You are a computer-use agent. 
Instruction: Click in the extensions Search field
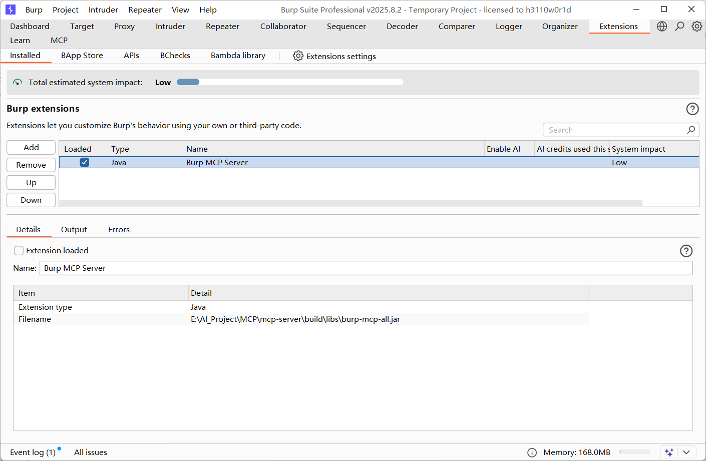pyautogui.click(x=616, y=130)
